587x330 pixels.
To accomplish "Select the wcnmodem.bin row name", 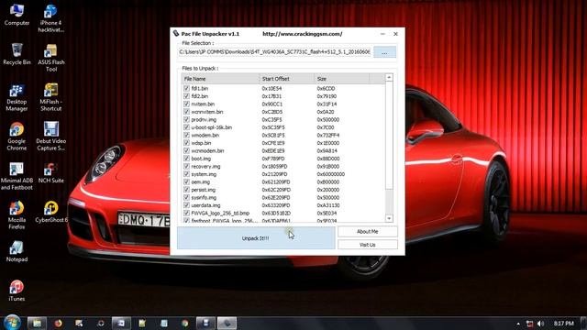I will point(207,150).
